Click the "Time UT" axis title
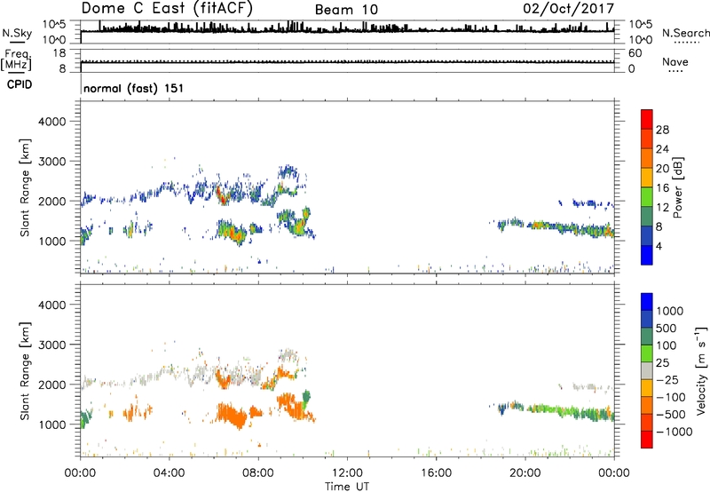 click(347, 487)
